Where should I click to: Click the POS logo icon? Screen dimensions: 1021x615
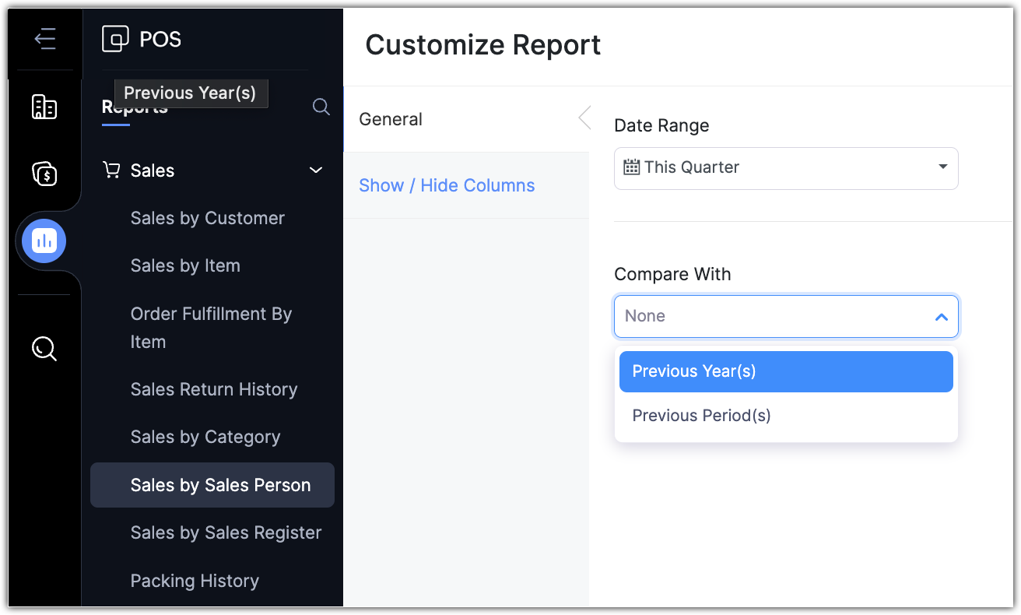click(115, 39)
